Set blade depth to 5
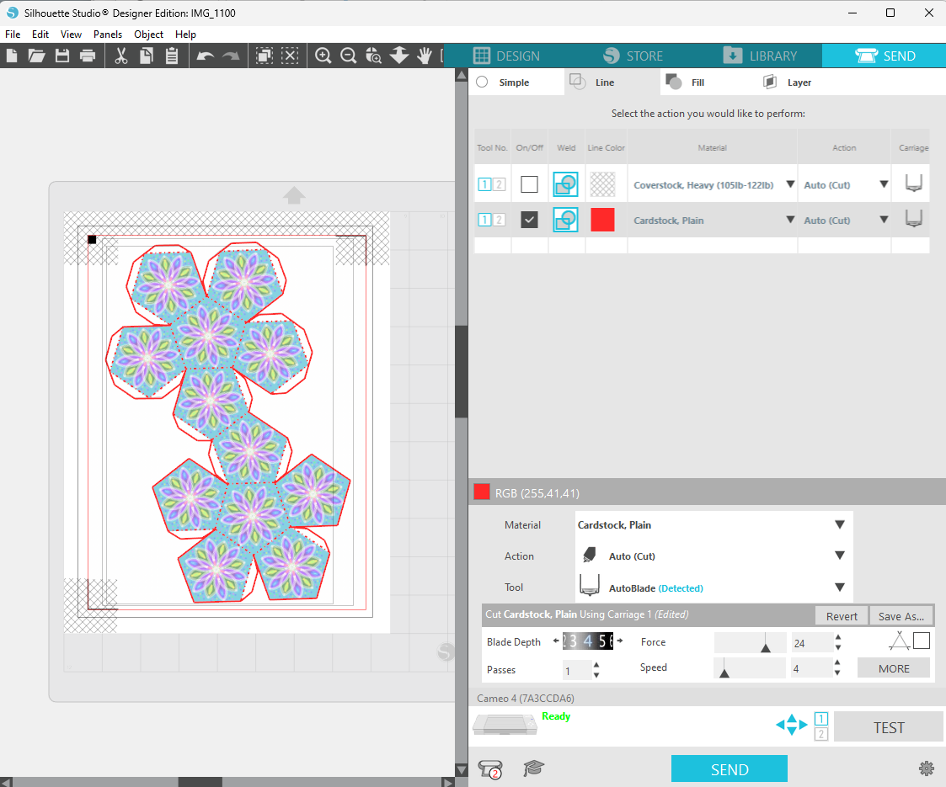This screenshot has width=946, height=787. 602,641
